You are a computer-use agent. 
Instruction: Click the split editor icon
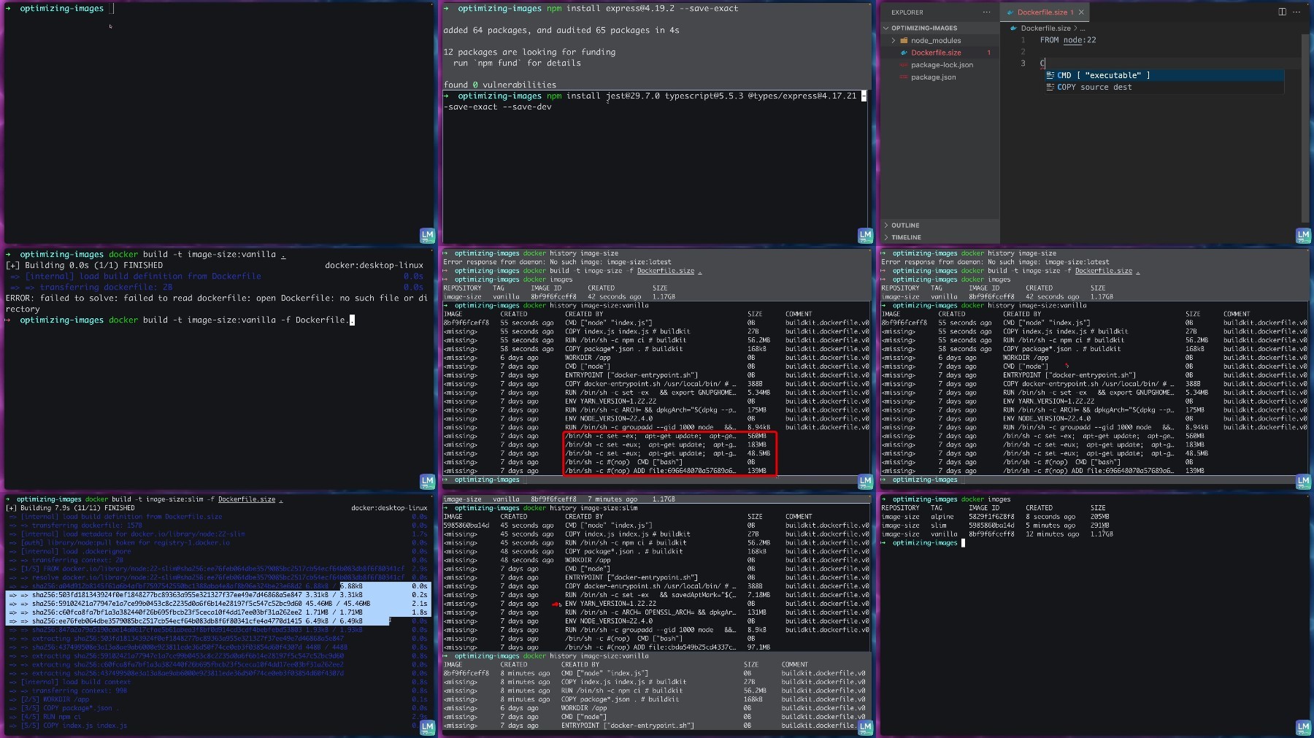coord(1282,12)
